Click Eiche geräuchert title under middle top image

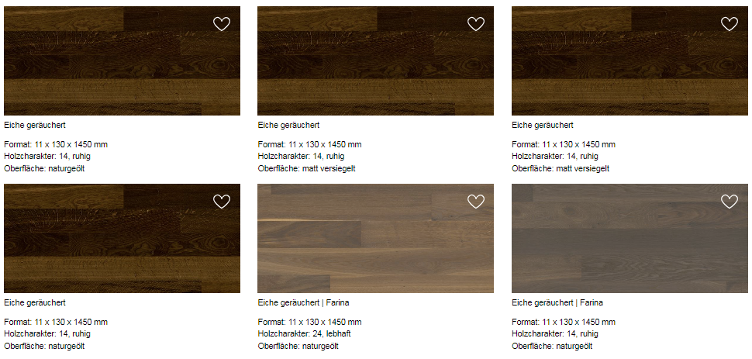[288, 126]
